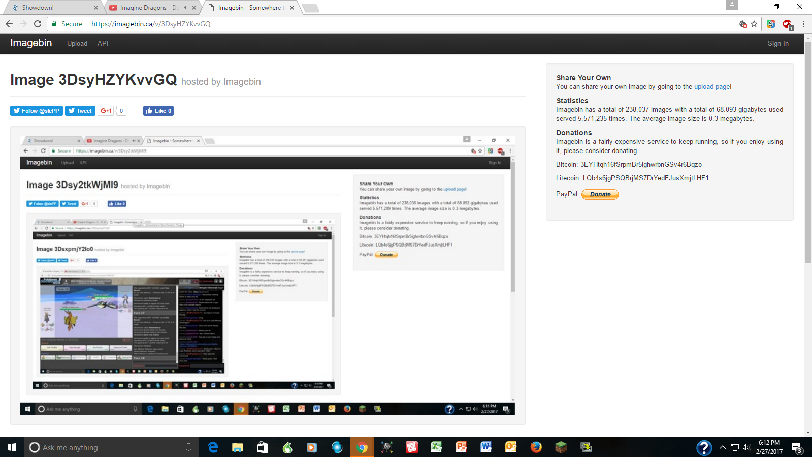Click the Facebook Like button

click(x=158, y=111)
